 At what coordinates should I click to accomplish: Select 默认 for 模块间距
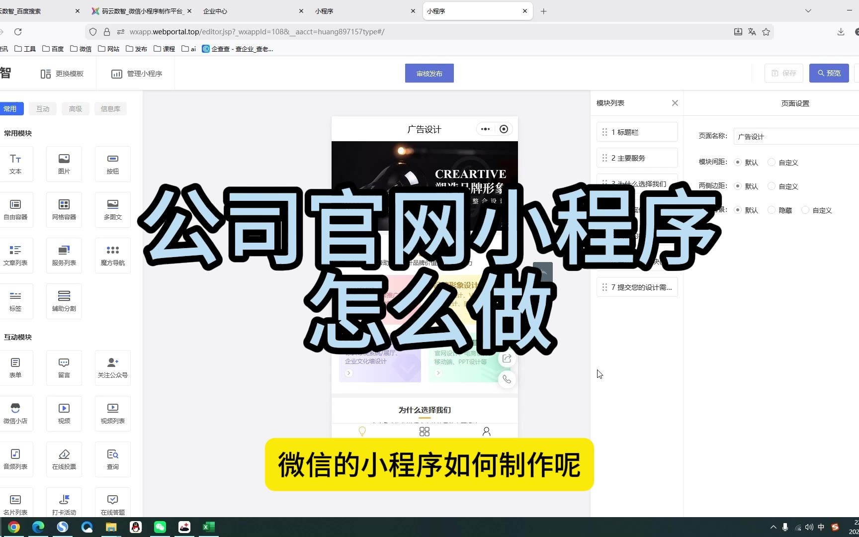[x=738, y=162]
